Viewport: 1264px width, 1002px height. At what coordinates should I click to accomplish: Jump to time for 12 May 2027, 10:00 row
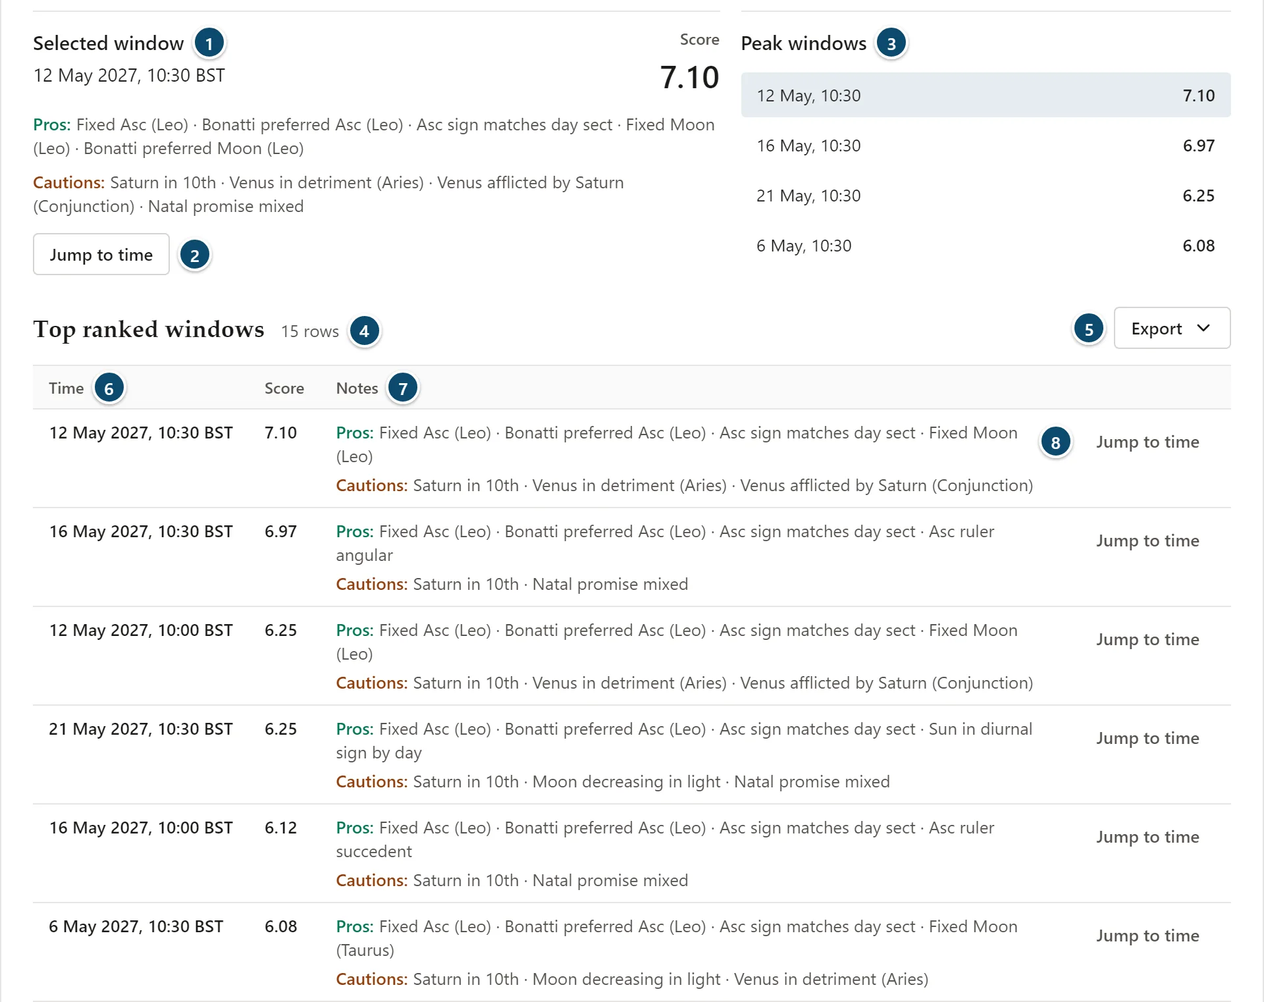tap(1147, 639)
